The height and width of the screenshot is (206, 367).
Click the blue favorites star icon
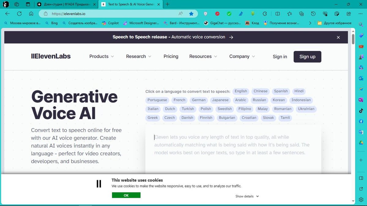click(x=191, y=14)
